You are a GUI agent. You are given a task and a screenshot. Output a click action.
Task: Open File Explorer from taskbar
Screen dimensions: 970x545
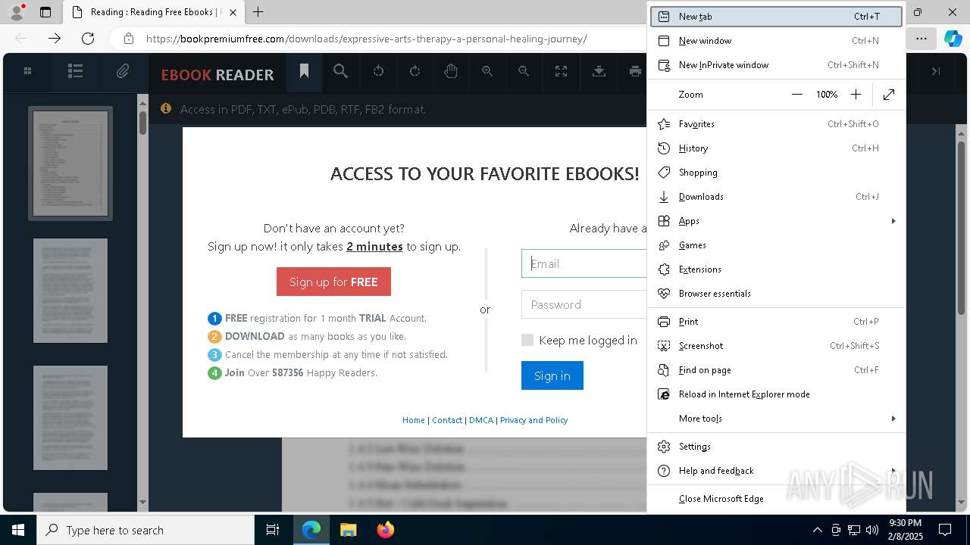tap(348, 530)
